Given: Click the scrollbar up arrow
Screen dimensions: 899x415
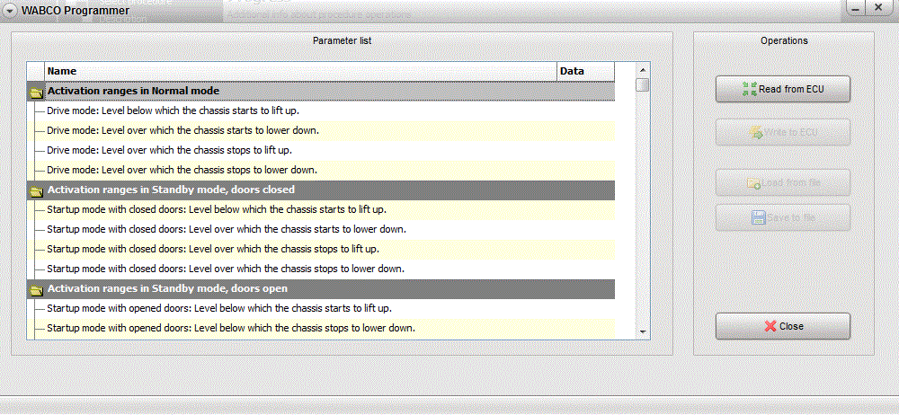Looking at the screenshot, I should point(643,70).
